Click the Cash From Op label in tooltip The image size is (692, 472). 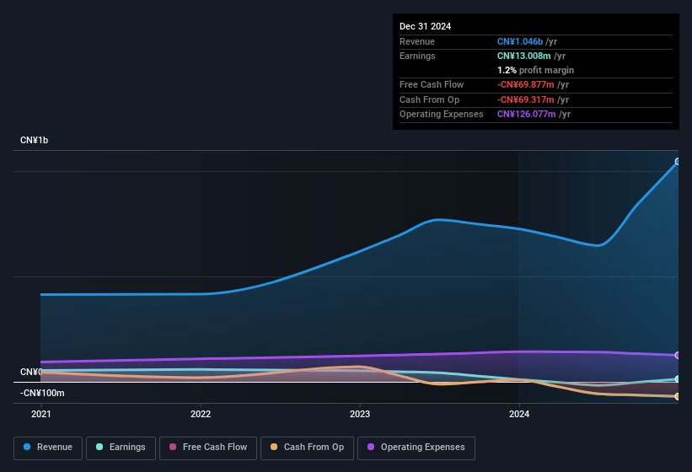pos(429,99)
